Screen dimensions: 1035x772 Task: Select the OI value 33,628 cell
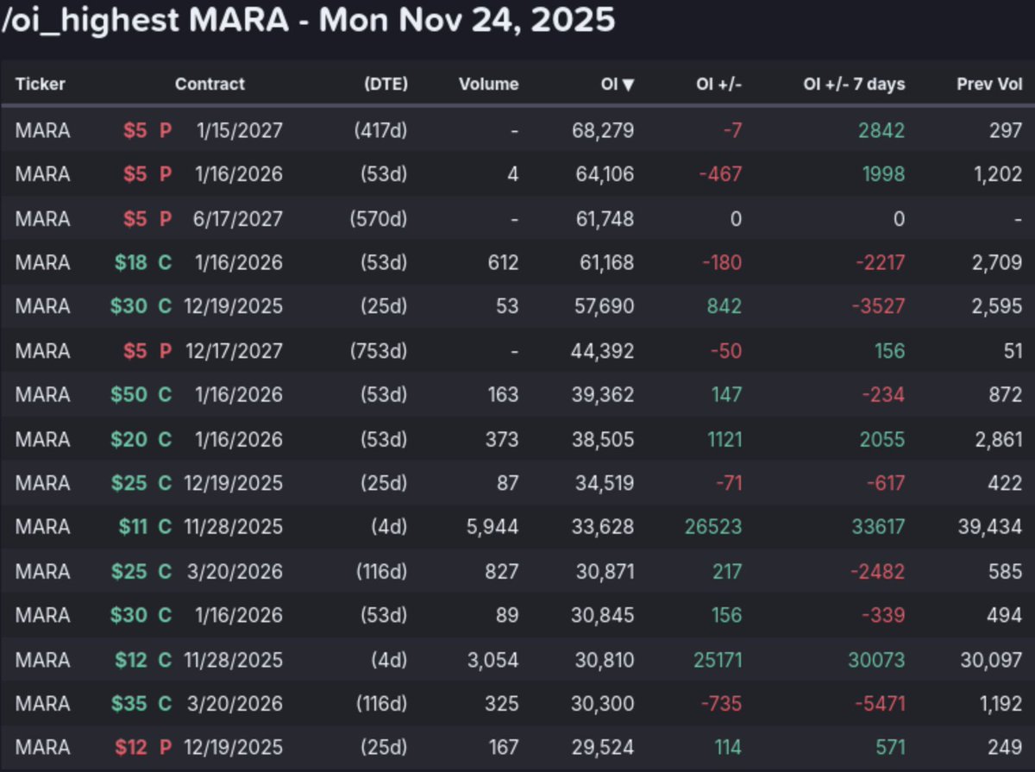[x=605, y=526]
